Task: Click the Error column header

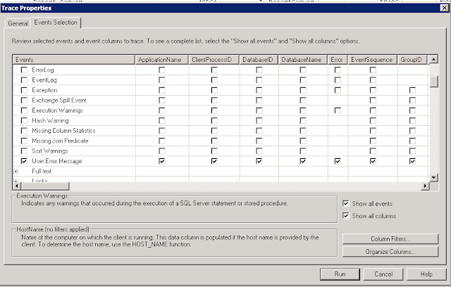Action: point(338,60)
